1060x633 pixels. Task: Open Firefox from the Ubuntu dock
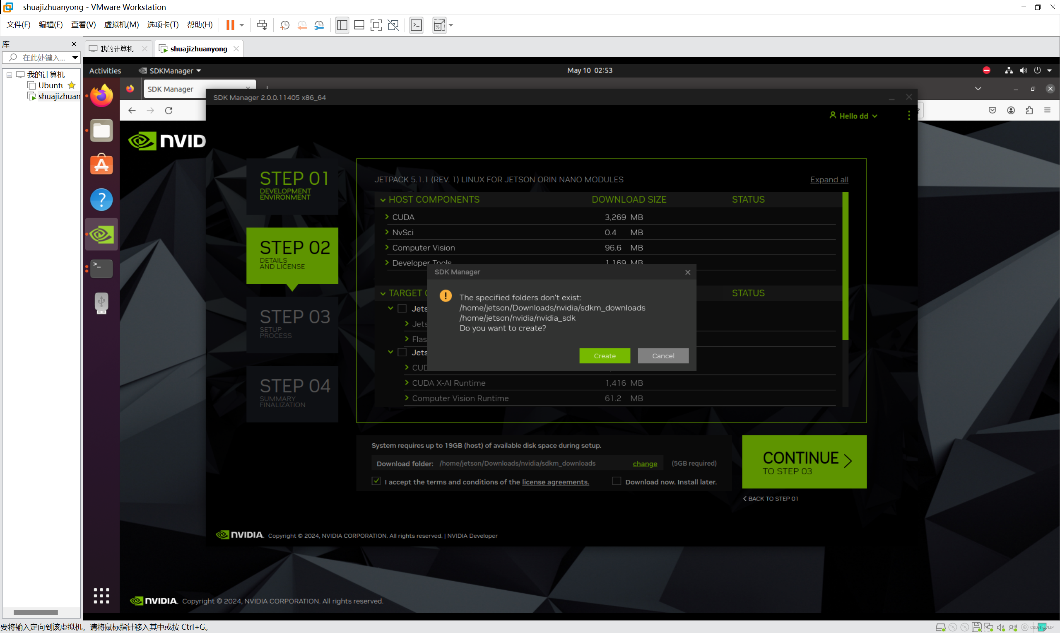click(101, 96)
